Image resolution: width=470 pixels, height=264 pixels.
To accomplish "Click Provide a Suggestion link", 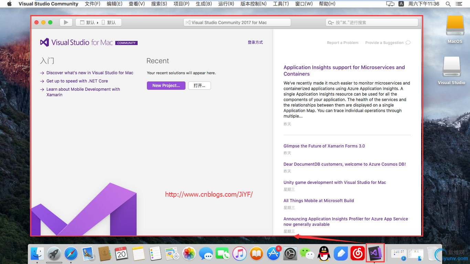I will click(384, 43).
